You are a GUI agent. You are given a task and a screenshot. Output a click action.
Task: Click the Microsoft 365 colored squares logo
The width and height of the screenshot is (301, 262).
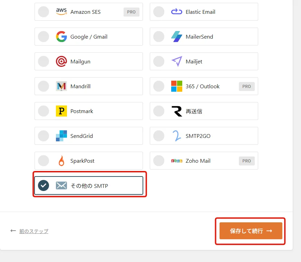point(177,86)
